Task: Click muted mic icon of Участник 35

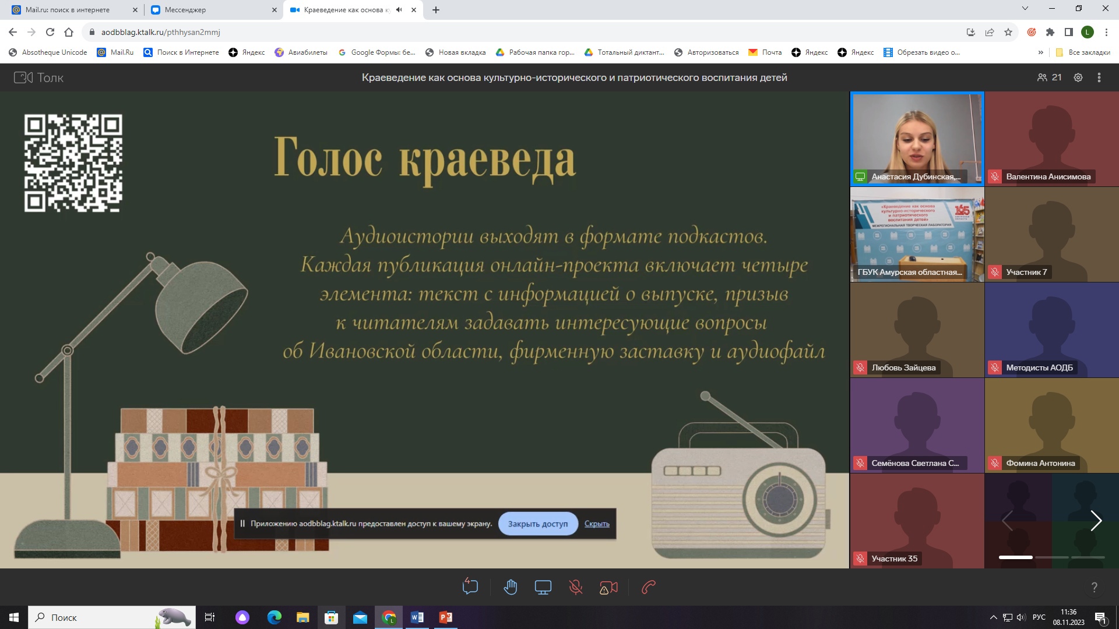Action: pyautogui.click(x=860, y=559)
